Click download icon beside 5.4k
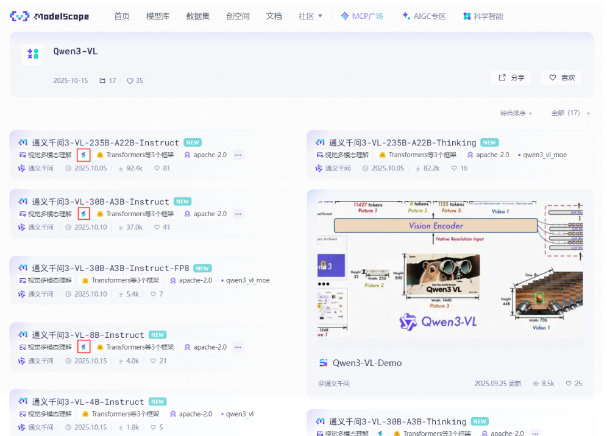 point(121,294)
